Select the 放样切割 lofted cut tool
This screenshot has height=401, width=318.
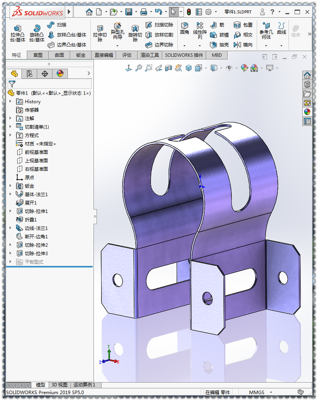pos(160,35)
